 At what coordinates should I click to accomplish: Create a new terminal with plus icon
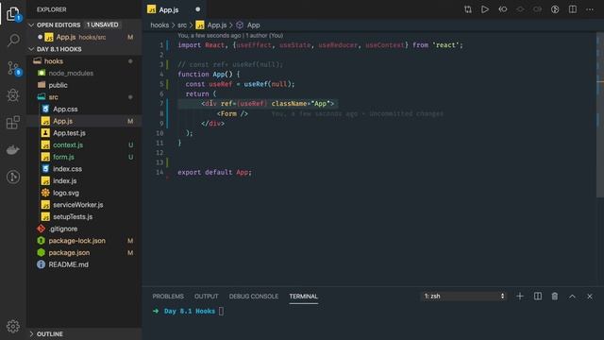click(520, 296)
